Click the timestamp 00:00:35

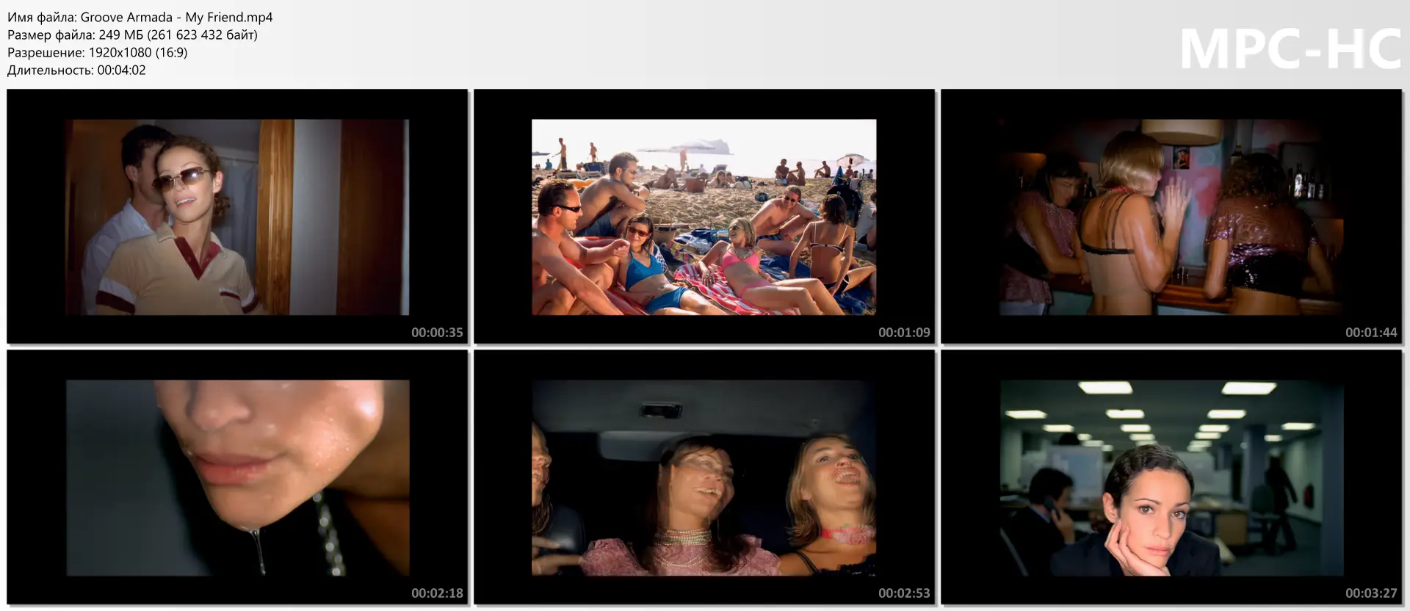437,332
